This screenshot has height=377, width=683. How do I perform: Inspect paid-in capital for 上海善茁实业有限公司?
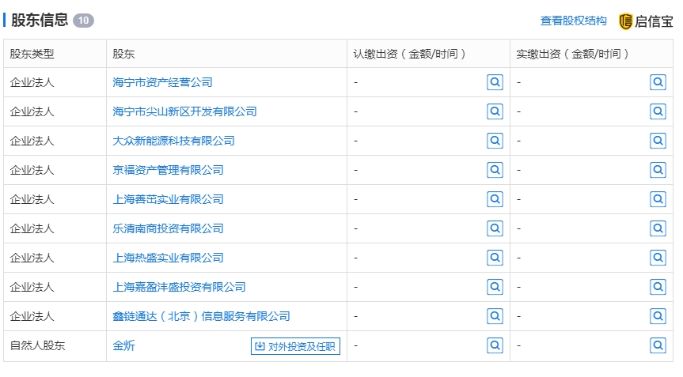click(658, 199)
